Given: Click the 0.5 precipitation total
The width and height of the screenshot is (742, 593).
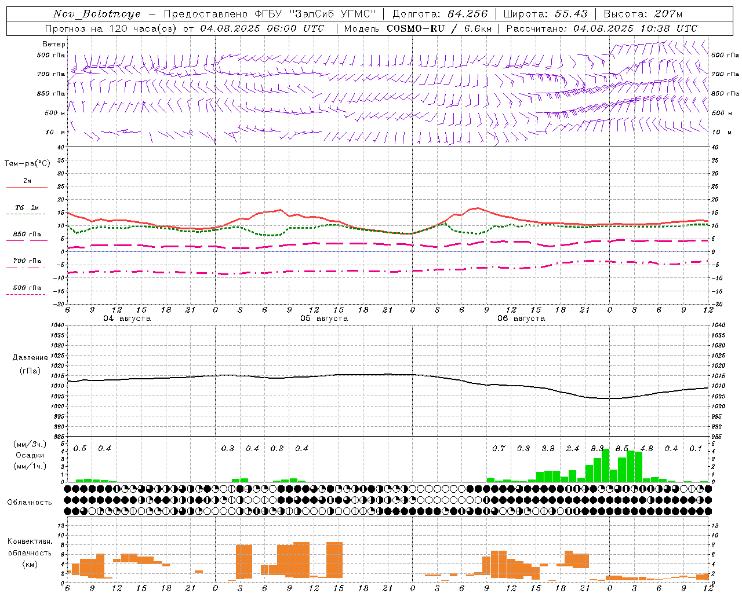Looking at the screenshot, I should [x=80, y=449].
